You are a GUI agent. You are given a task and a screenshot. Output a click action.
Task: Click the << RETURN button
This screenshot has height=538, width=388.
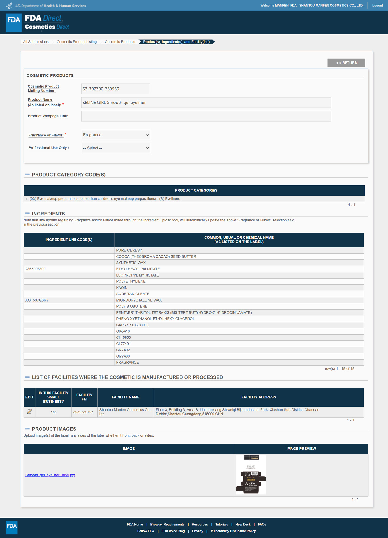[346, 63]
